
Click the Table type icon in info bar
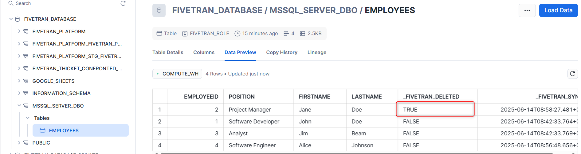click(159, 33)
